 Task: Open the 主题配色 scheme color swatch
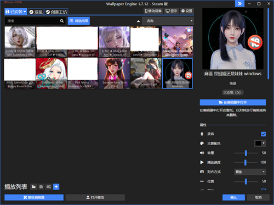pos(260,143)
